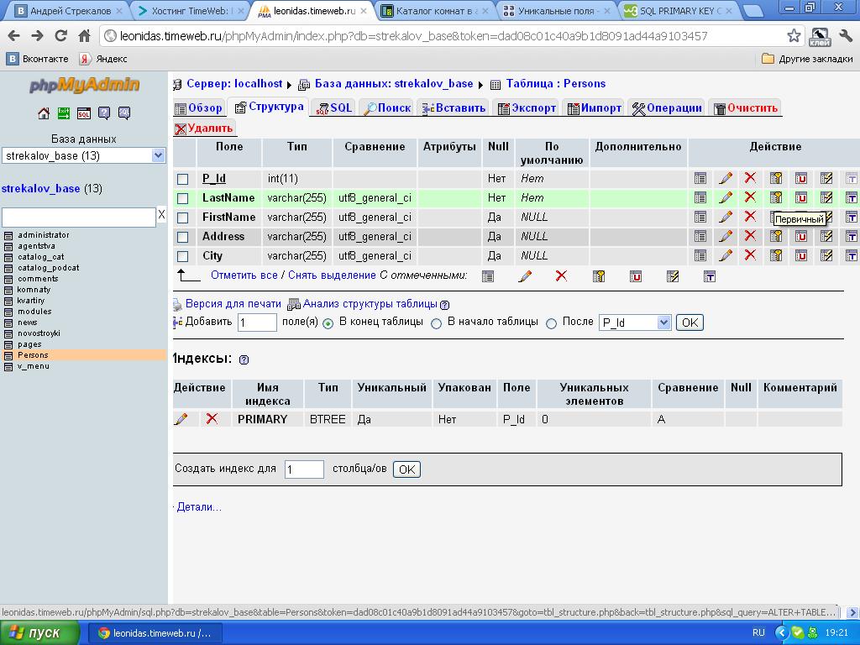
Task: Click the pencil edit icon for LastName row
Action: coord(726,198)
